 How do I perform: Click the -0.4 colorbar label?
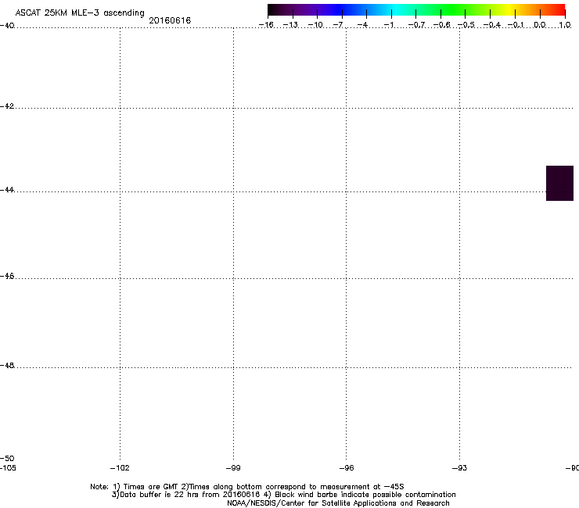coord(492,25)
